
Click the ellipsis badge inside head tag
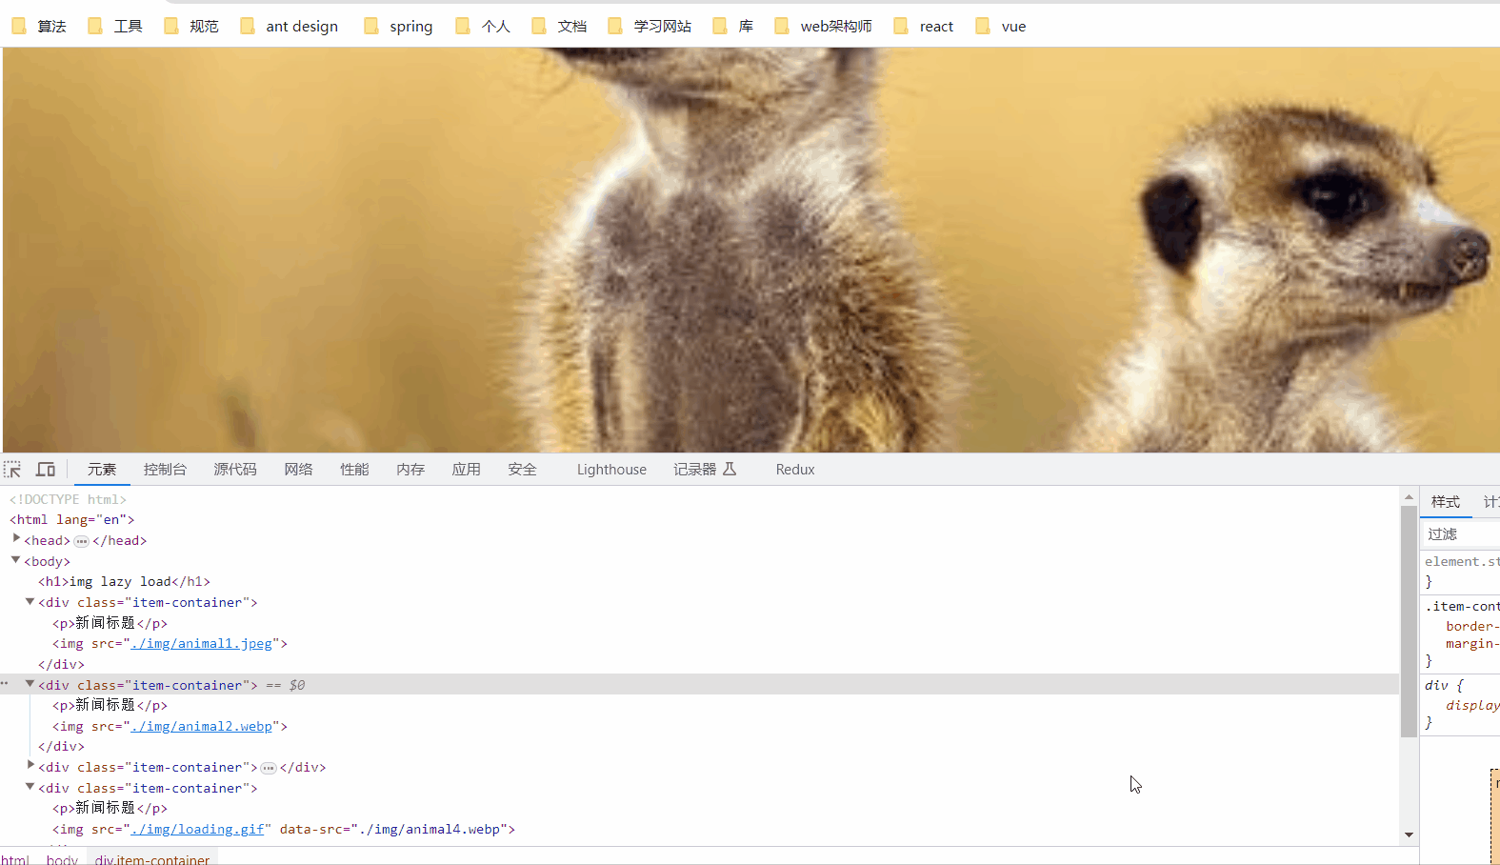tap(82, 541)
